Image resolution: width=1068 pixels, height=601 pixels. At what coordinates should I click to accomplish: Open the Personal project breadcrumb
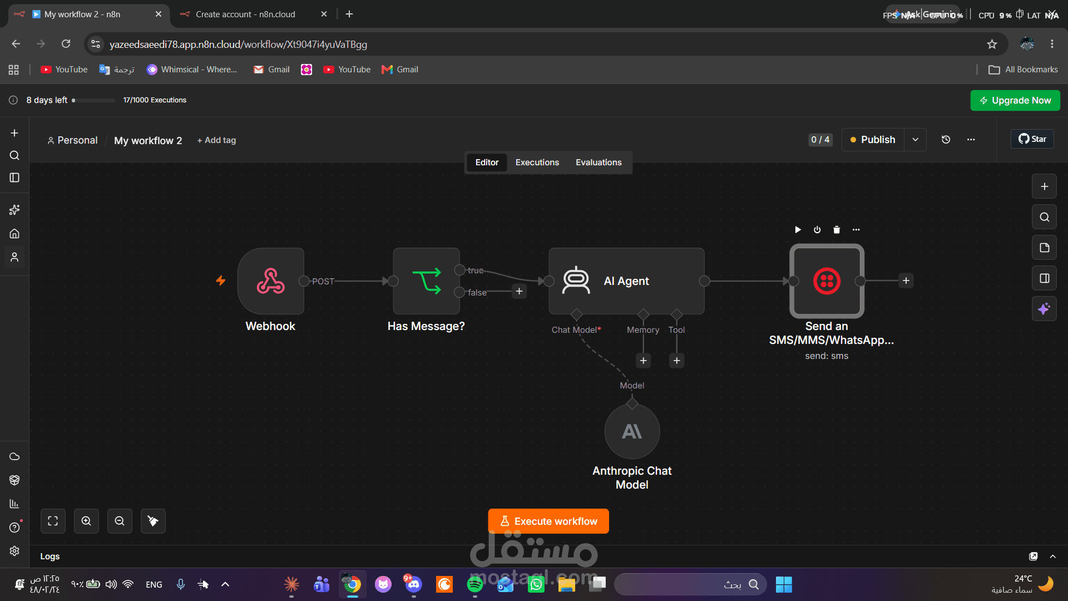point(72,140)
